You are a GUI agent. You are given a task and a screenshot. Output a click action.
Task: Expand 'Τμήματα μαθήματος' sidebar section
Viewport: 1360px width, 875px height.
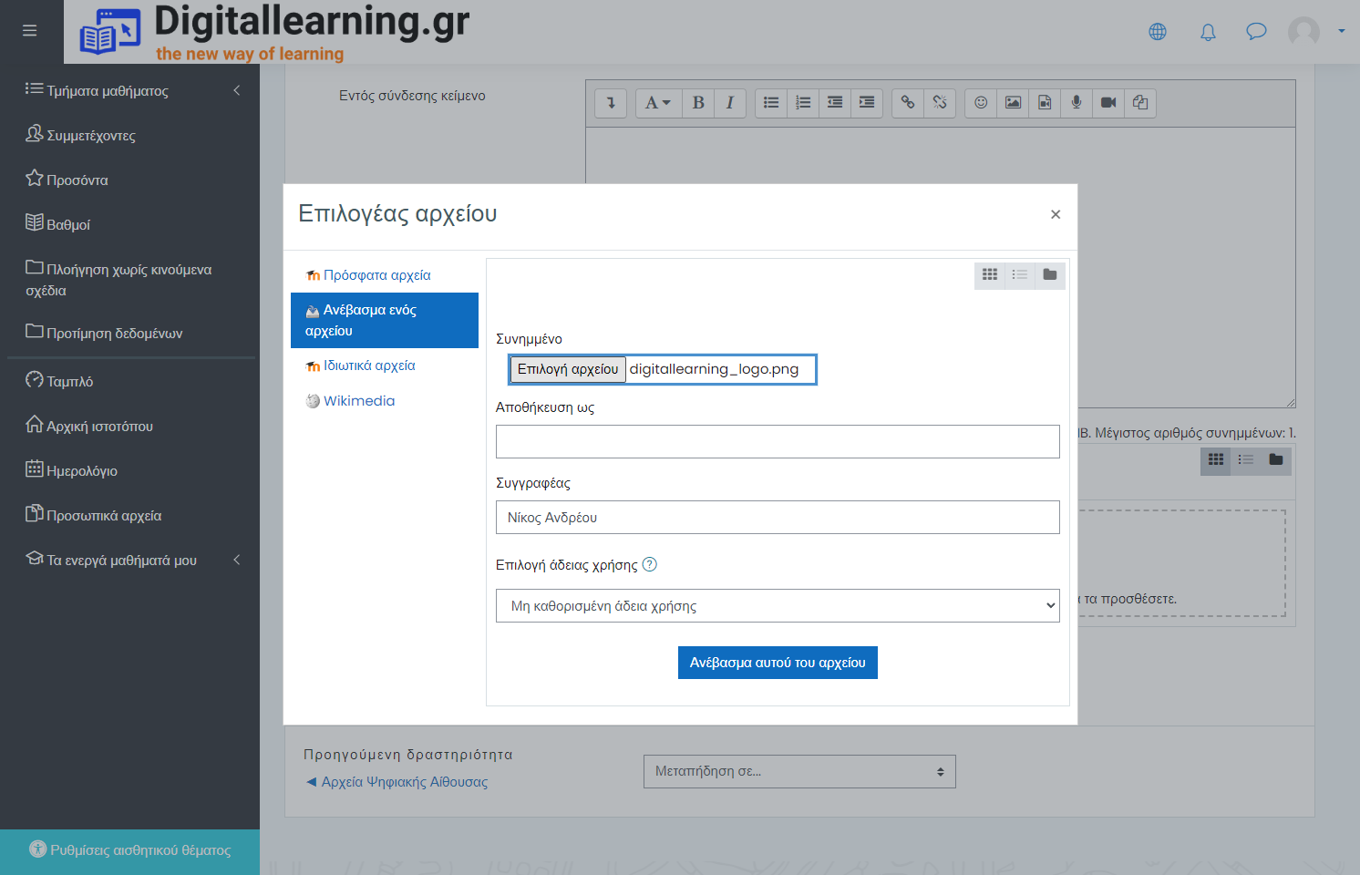click(x=133, y=90)
